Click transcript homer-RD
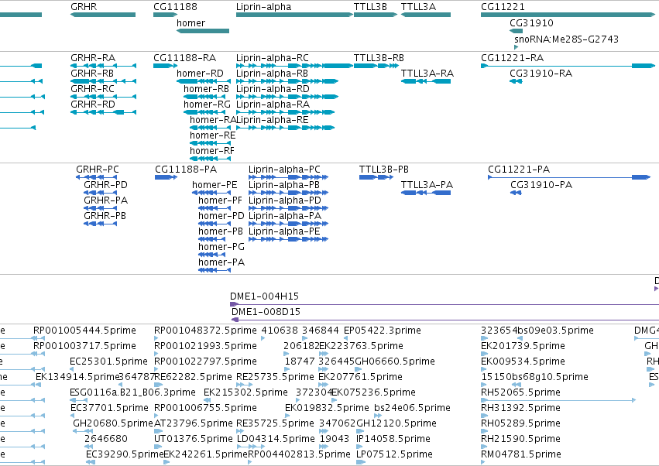 (204, 81)
